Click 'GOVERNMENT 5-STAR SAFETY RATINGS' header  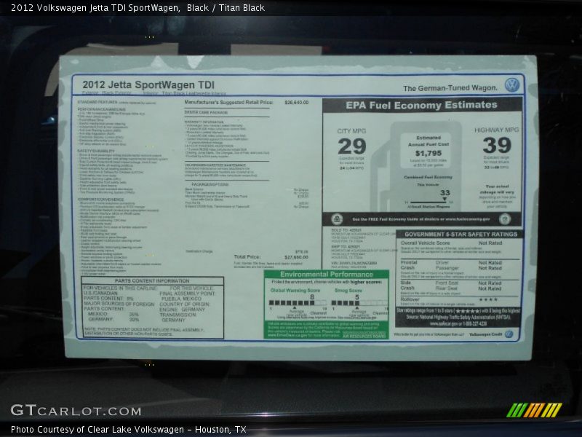(461, 234)
